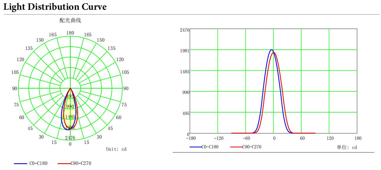This screenshot has width=381, height=170.
Task: Select the C90-C270 legend label below the Cartesian graph
Action: coord(252,147)
